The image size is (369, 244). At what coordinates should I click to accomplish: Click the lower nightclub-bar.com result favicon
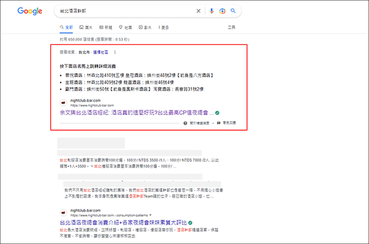click(x=63, y=213)
